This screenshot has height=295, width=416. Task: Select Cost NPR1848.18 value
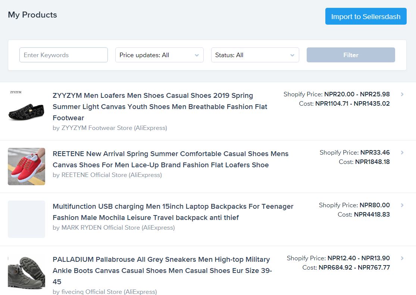coord(372,162)
